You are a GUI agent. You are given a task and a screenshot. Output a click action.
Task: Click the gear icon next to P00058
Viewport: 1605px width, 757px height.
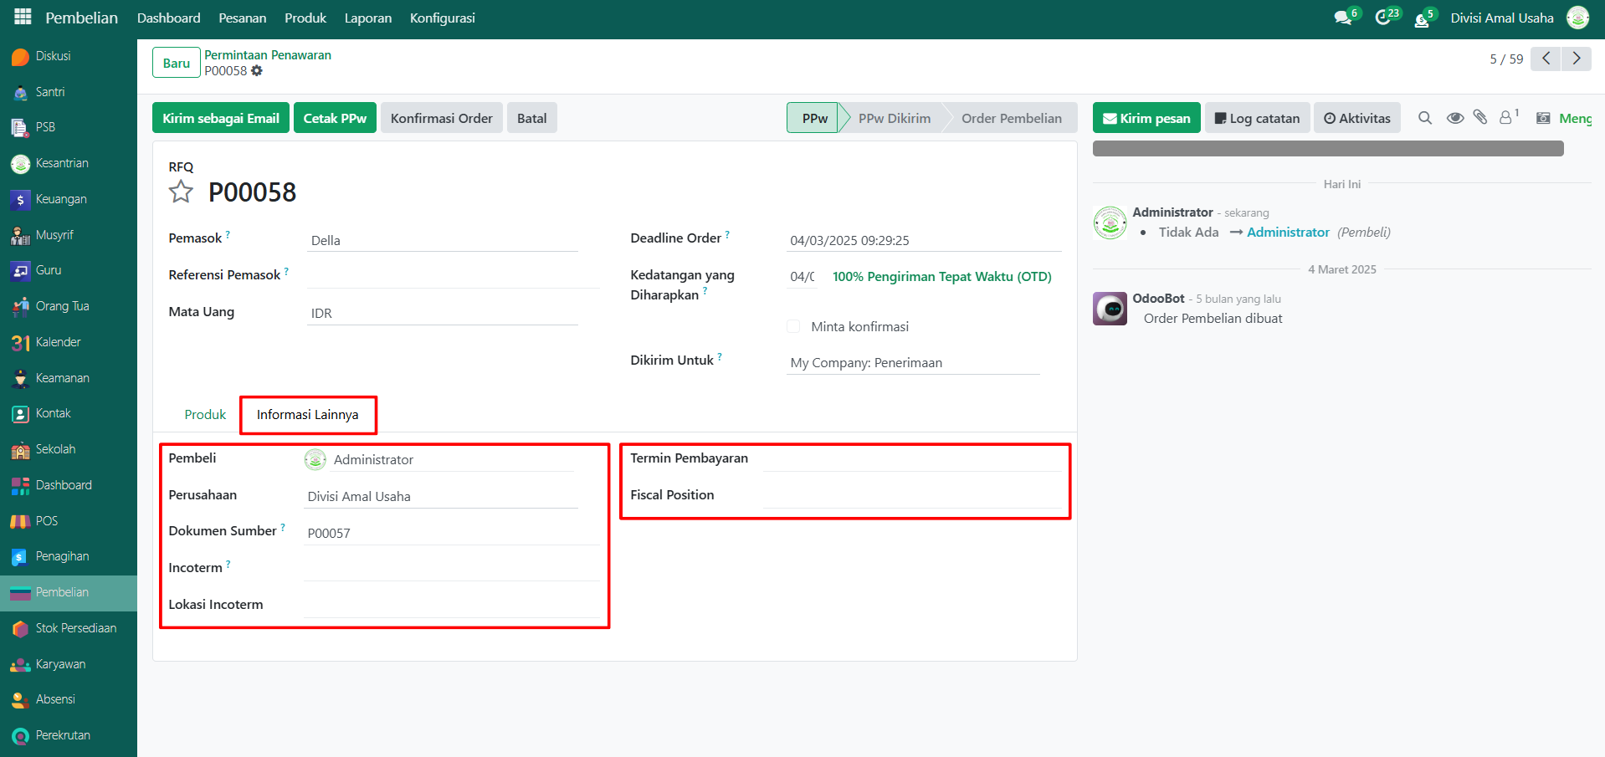click(x=257, y=71)
